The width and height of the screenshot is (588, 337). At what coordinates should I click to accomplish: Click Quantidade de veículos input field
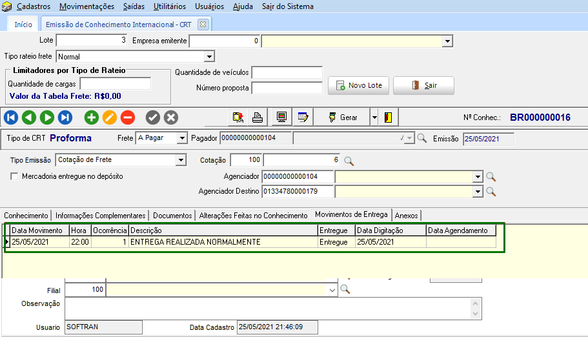pos(287,72)
